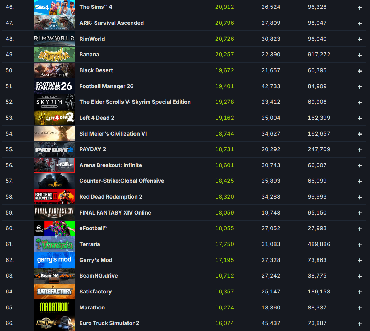Expand Red Dead Redemption 2 plus icon
The image size is (370, 331).
360,197
